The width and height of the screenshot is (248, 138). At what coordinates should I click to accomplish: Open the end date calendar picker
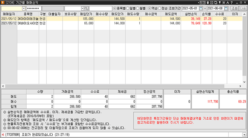226,8
